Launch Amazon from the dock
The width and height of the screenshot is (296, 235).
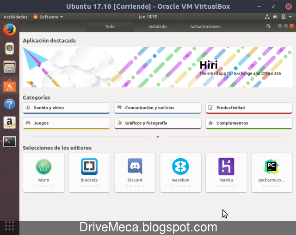9,123
